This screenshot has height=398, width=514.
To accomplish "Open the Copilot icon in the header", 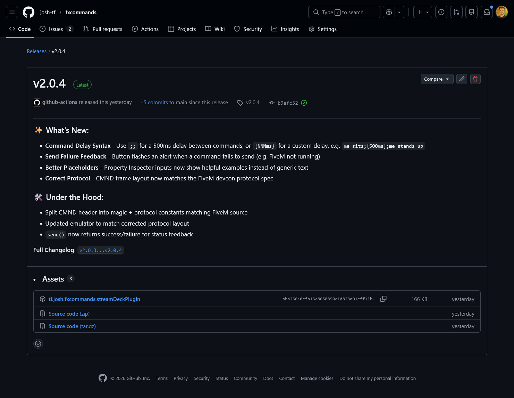I will pos(389,12).
